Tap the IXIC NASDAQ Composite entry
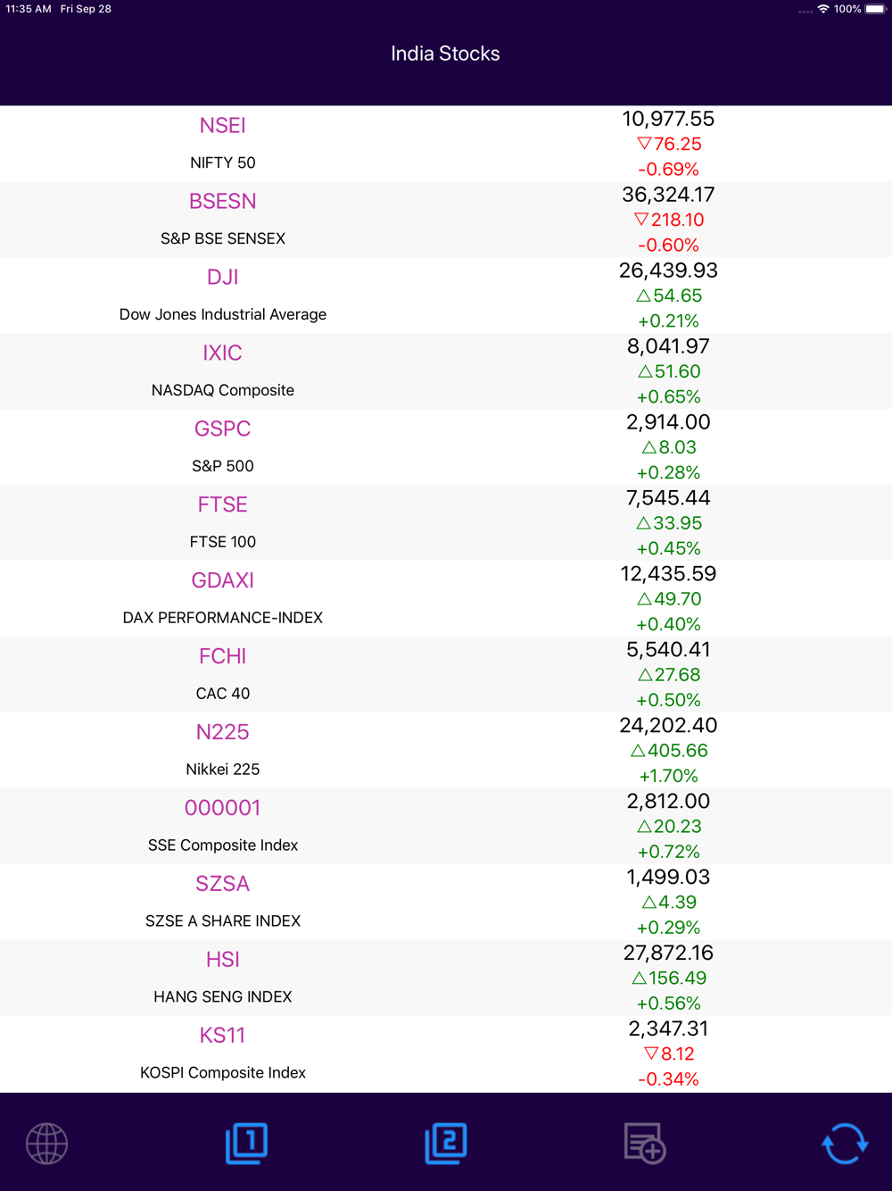Image resolution: width=892 pixels, height=1191 pixels. pos(445,371)
